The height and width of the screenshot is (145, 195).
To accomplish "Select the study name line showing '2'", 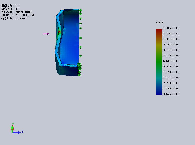I will [x=9, y=9].
